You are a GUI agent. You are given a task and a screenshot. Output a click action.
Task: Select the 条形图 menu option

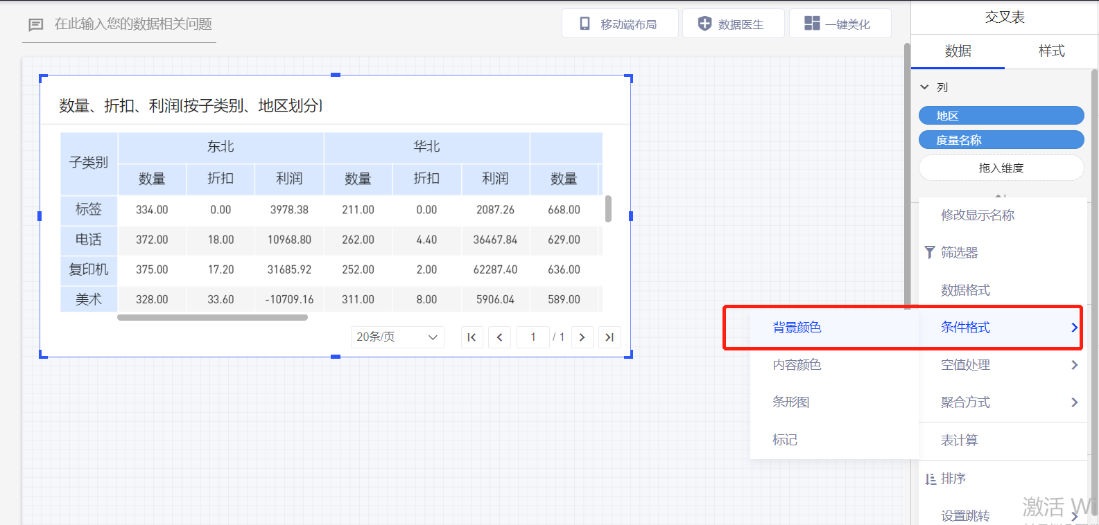[791, 402]
